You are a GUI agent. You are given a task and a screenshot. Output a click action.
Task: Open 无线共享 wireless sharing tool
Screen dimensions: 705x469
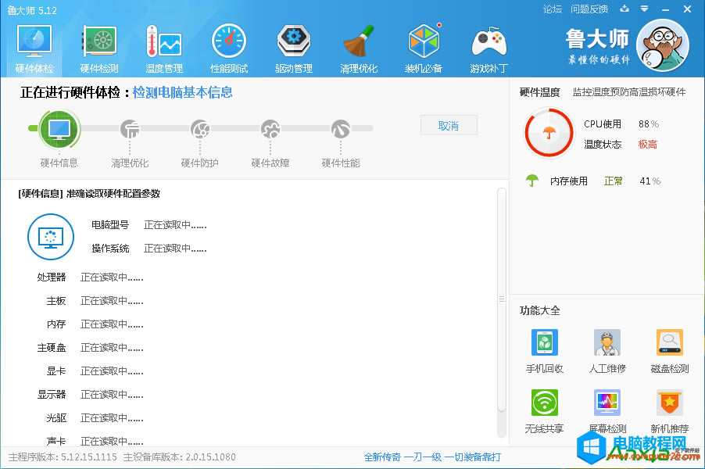click(x=545, y=410)
